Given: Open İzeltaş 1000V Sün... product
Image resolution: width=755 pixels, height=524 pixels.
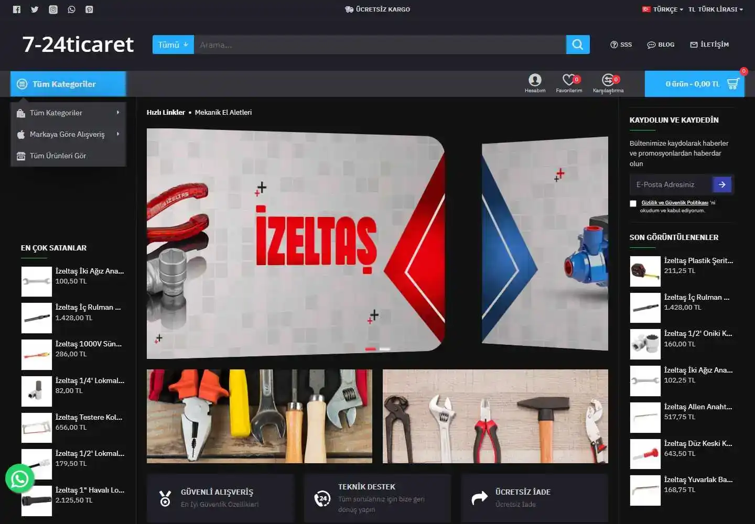Looking at the screenshot, I should [89, 344].
